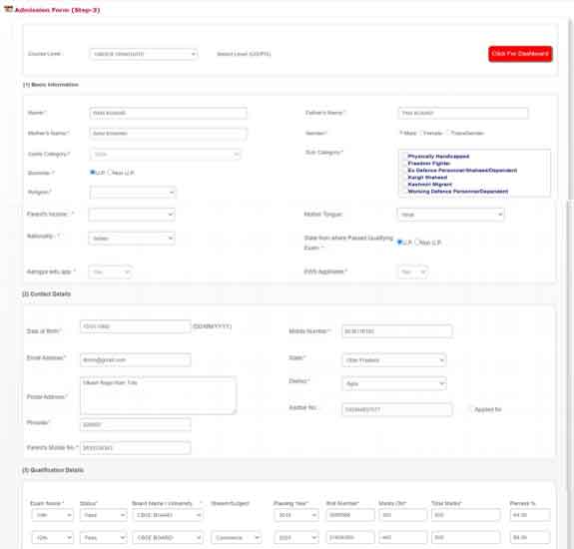The width and height of the screenshot is (574, 549).
Task: Select the TransGender radio button
Action: point(448,133)
